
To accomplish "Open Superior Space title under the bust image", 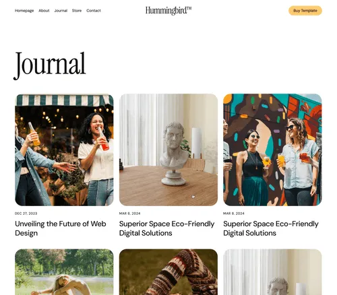I will [166, 228].
